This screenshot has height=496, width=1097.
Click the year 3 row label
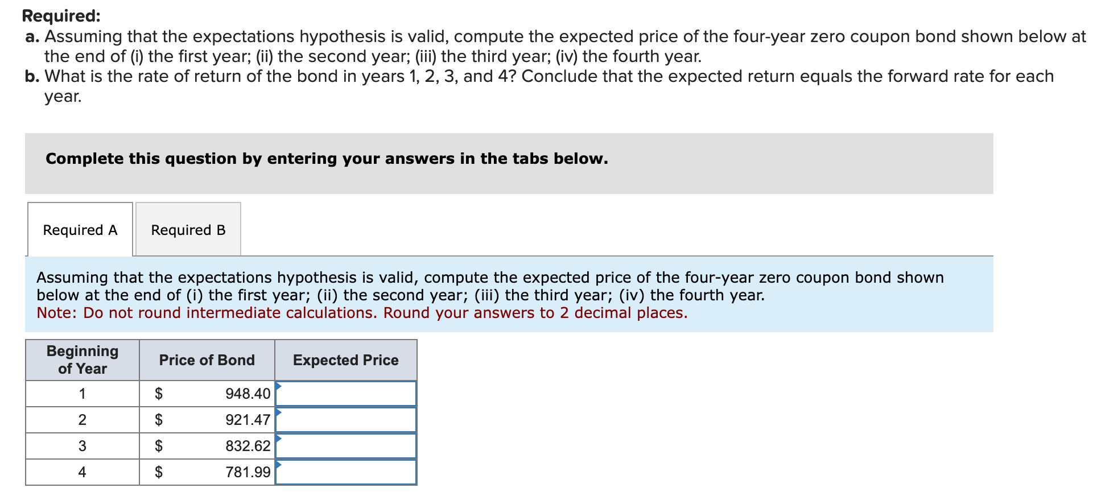[83, 446]
